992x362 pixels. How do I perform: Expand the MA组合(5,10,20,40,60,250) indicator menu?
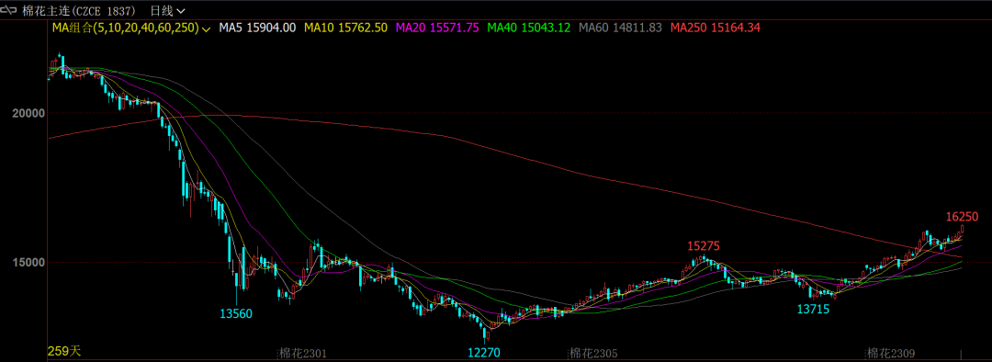(x=131, y=28)
